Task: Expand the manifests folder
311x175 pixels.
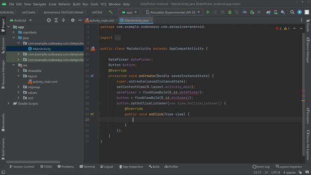Action: click(x=14, y=32)
